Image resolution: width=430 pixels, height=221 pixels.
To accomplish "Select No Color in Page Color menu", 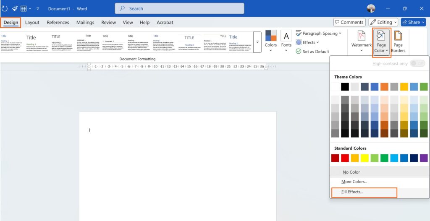I will pyautogui.click(x=380, y=172).
